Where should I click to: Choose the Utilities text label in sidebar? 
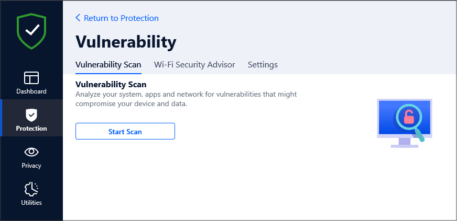click(x=31, y=203)
